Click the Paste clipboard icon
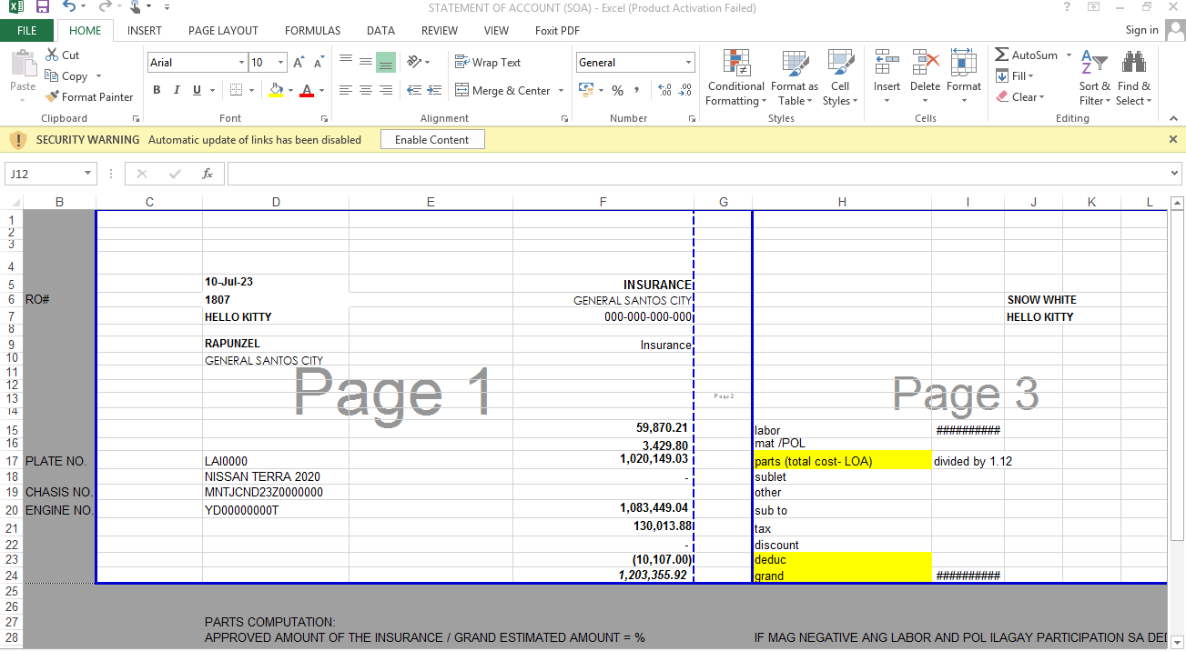1186x651 pixels. click(x=23, y=64)
